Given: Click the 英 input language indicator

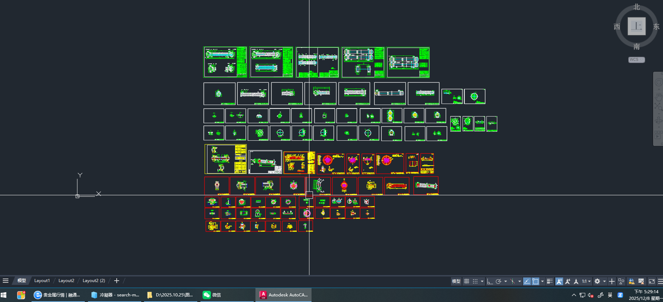Looking at the screenshot, I should coord(610,295).
